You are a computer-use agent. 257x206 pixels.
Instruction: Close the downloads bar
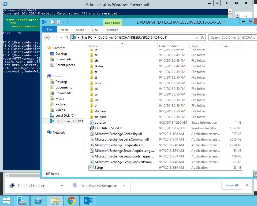point(247,185)
